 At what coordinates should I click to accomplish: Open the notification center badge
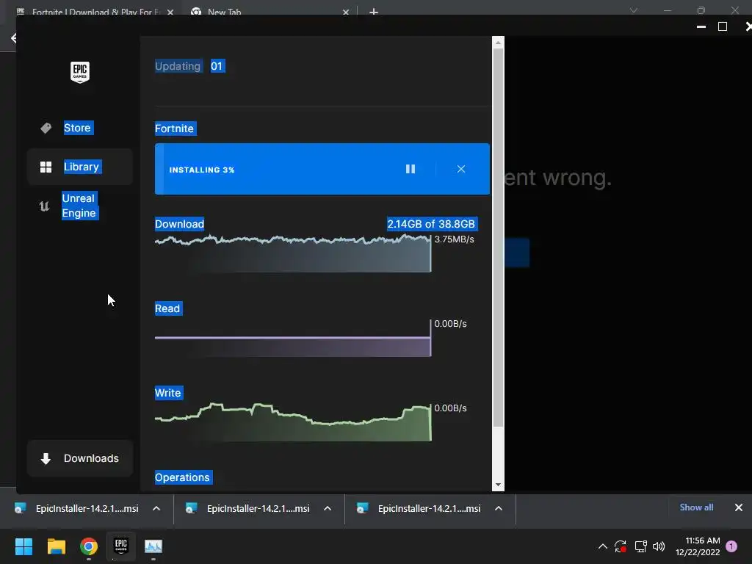(731, 546)
